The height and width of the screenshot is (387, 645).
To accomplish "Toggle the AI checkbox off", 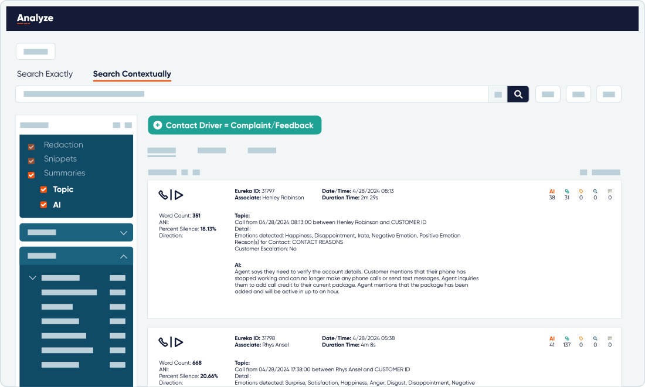I will [x=43, y=205].
